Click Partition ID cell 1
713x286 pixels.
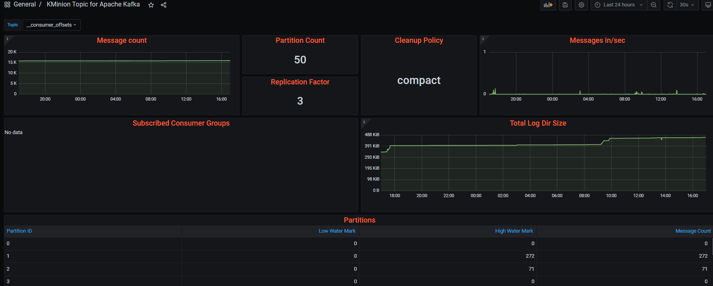click(93, 256)
